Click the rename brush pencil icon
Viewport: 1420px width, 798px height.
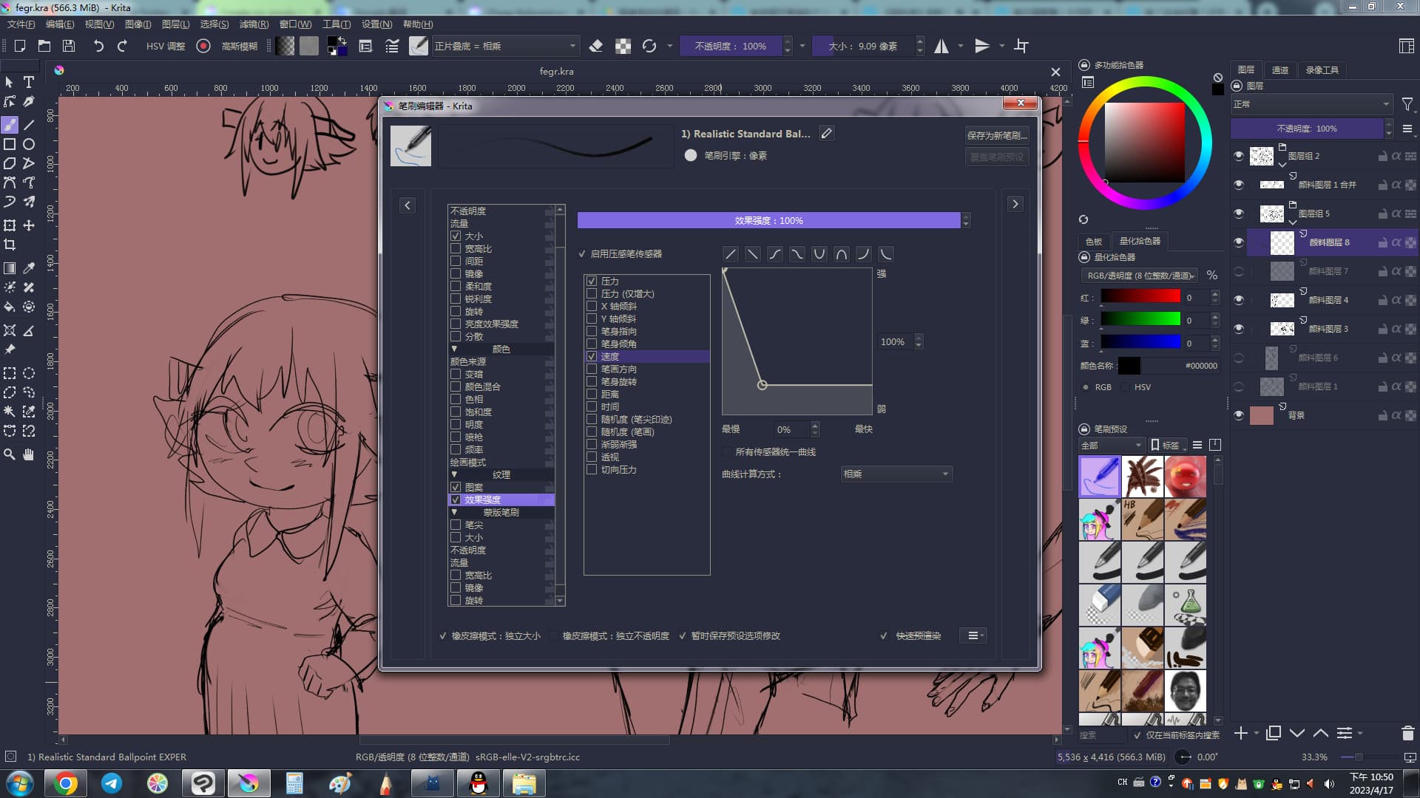(x=827, y=134)
